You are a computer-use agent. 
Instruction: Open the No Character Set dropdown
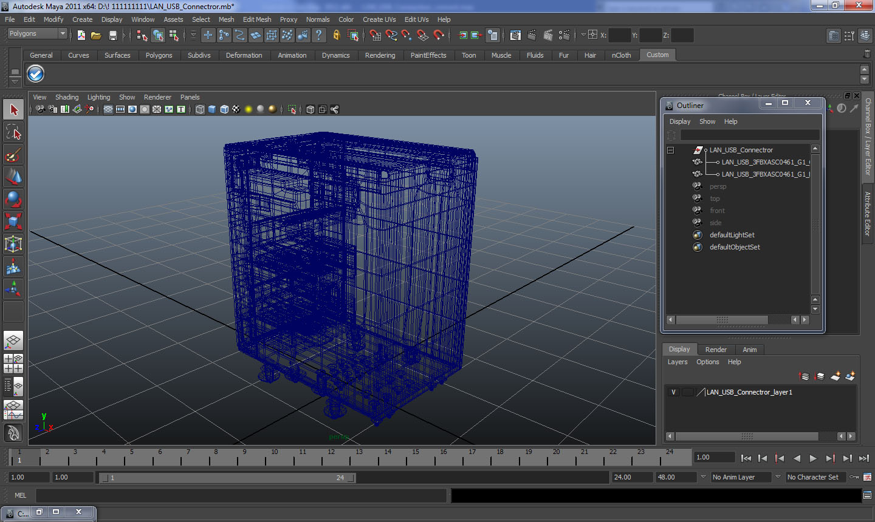click(815, 477)
